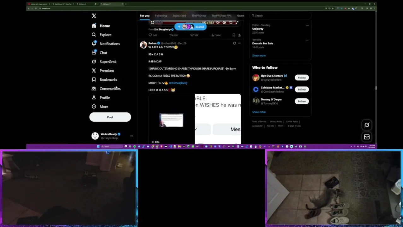The height and width of the screenshot is (227, 403).
Task: Expand footer More menu
Action: (281, 126)
